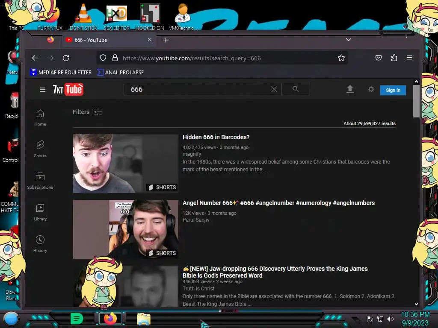This screenshot has height=328, width=438.
Task: Click the About 29,599,827 results text
Action: tap(369, 123)
